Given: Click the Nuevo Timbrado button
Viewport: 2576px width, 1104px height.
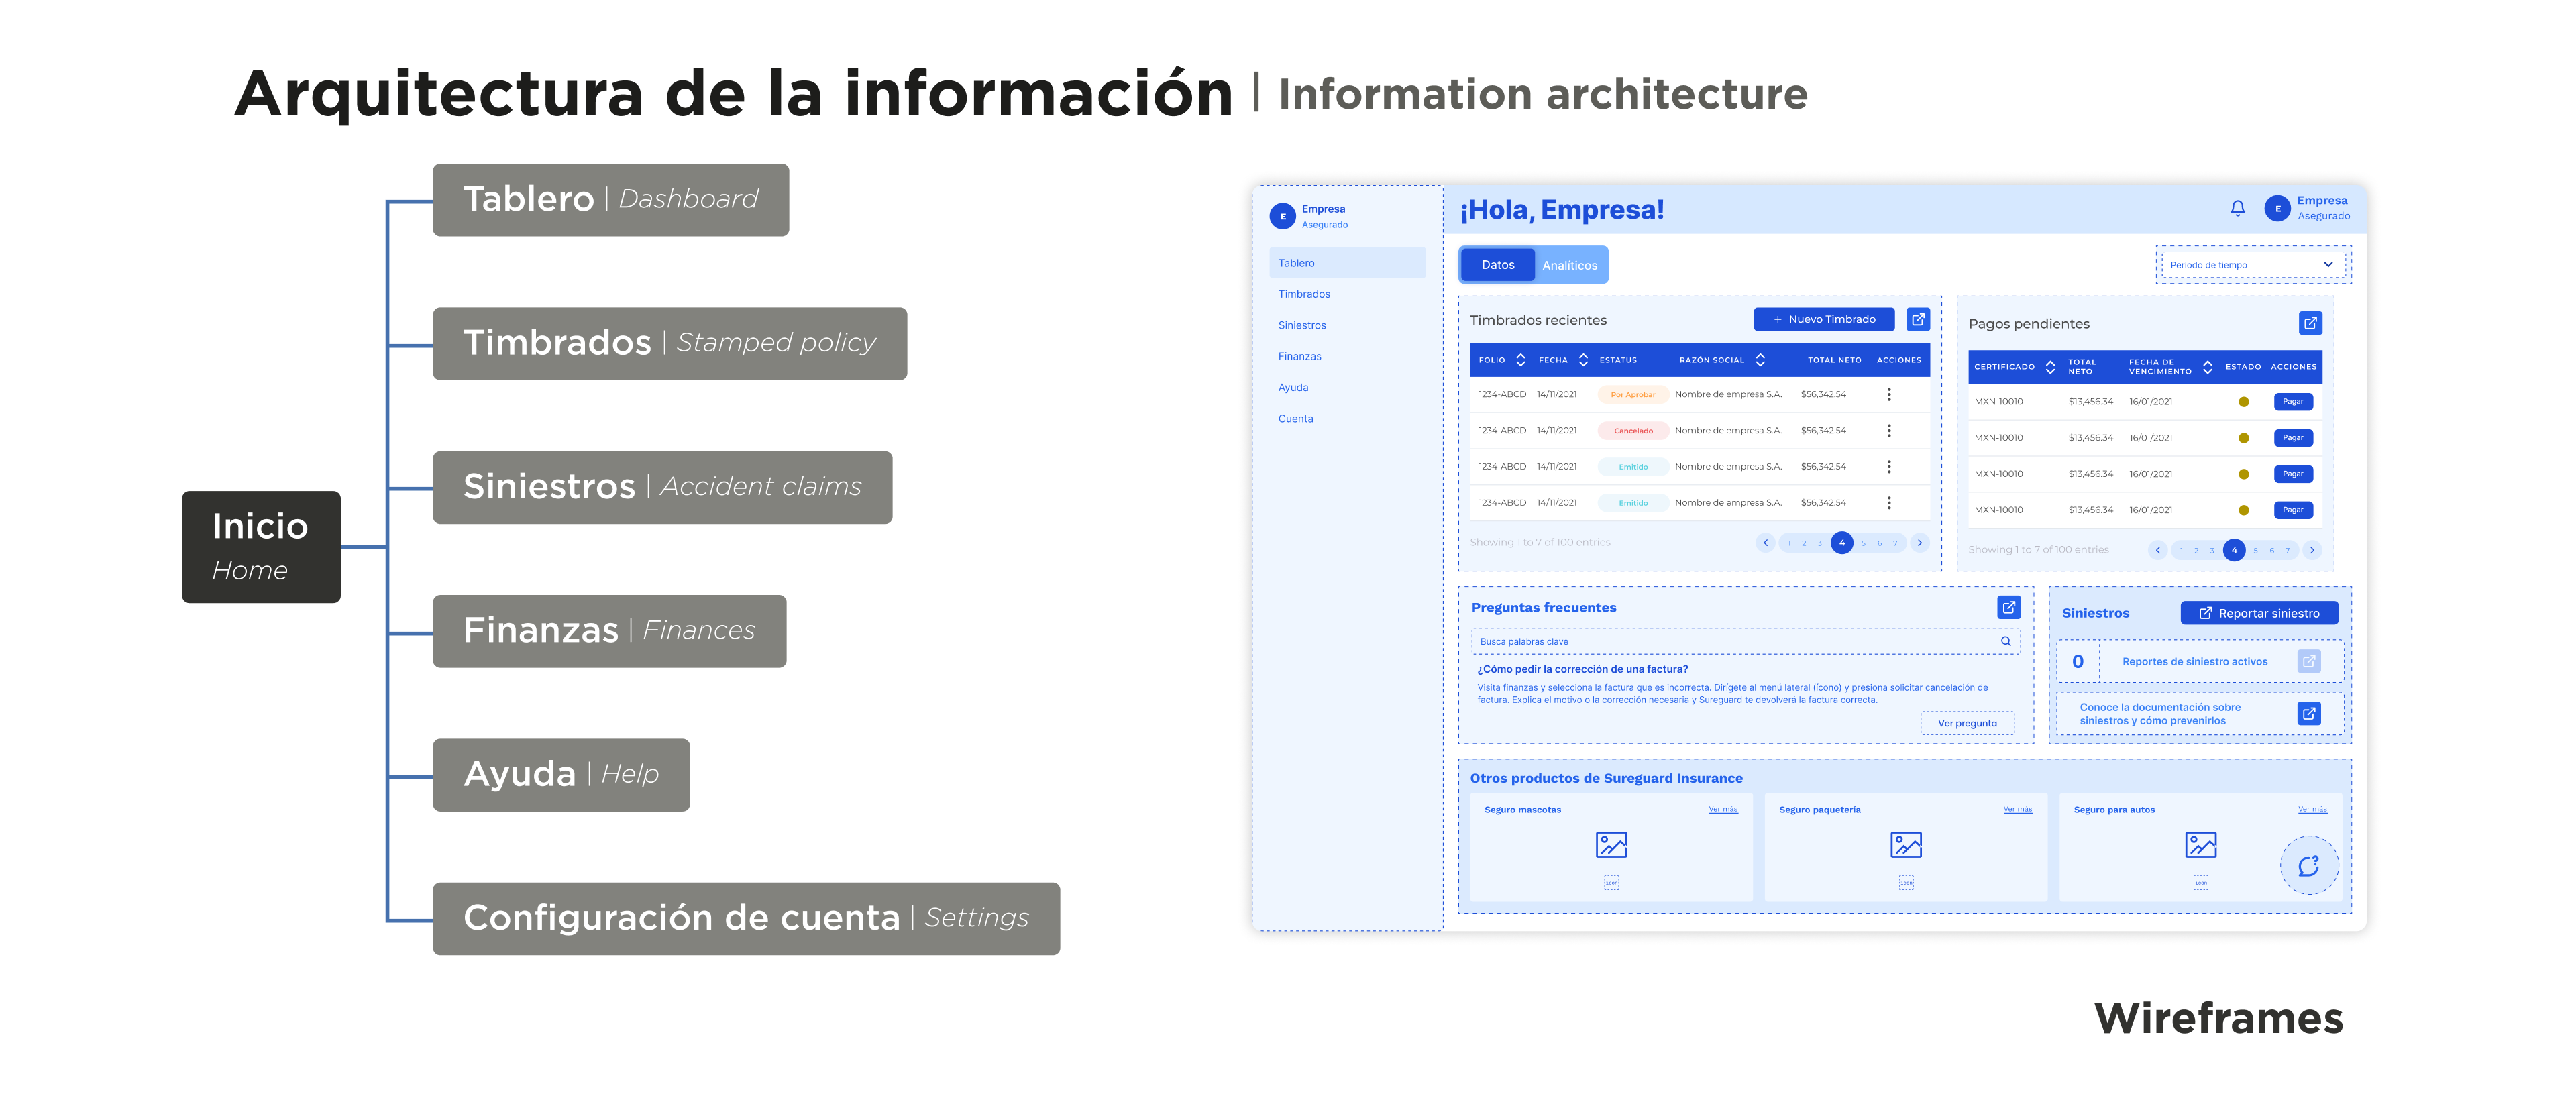Looking at the screenshot, I should coord(1823,319).
